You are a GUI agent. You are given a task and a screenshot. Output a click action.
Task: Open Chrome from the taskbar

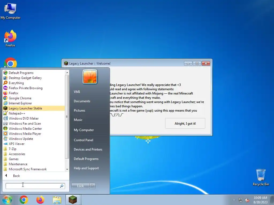(24, 200)
